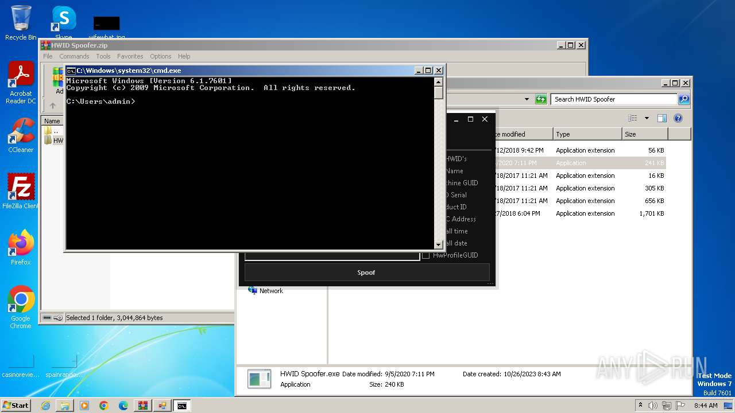
Task: Click the Explorer search magnifier button
Action: coord(684,99)
